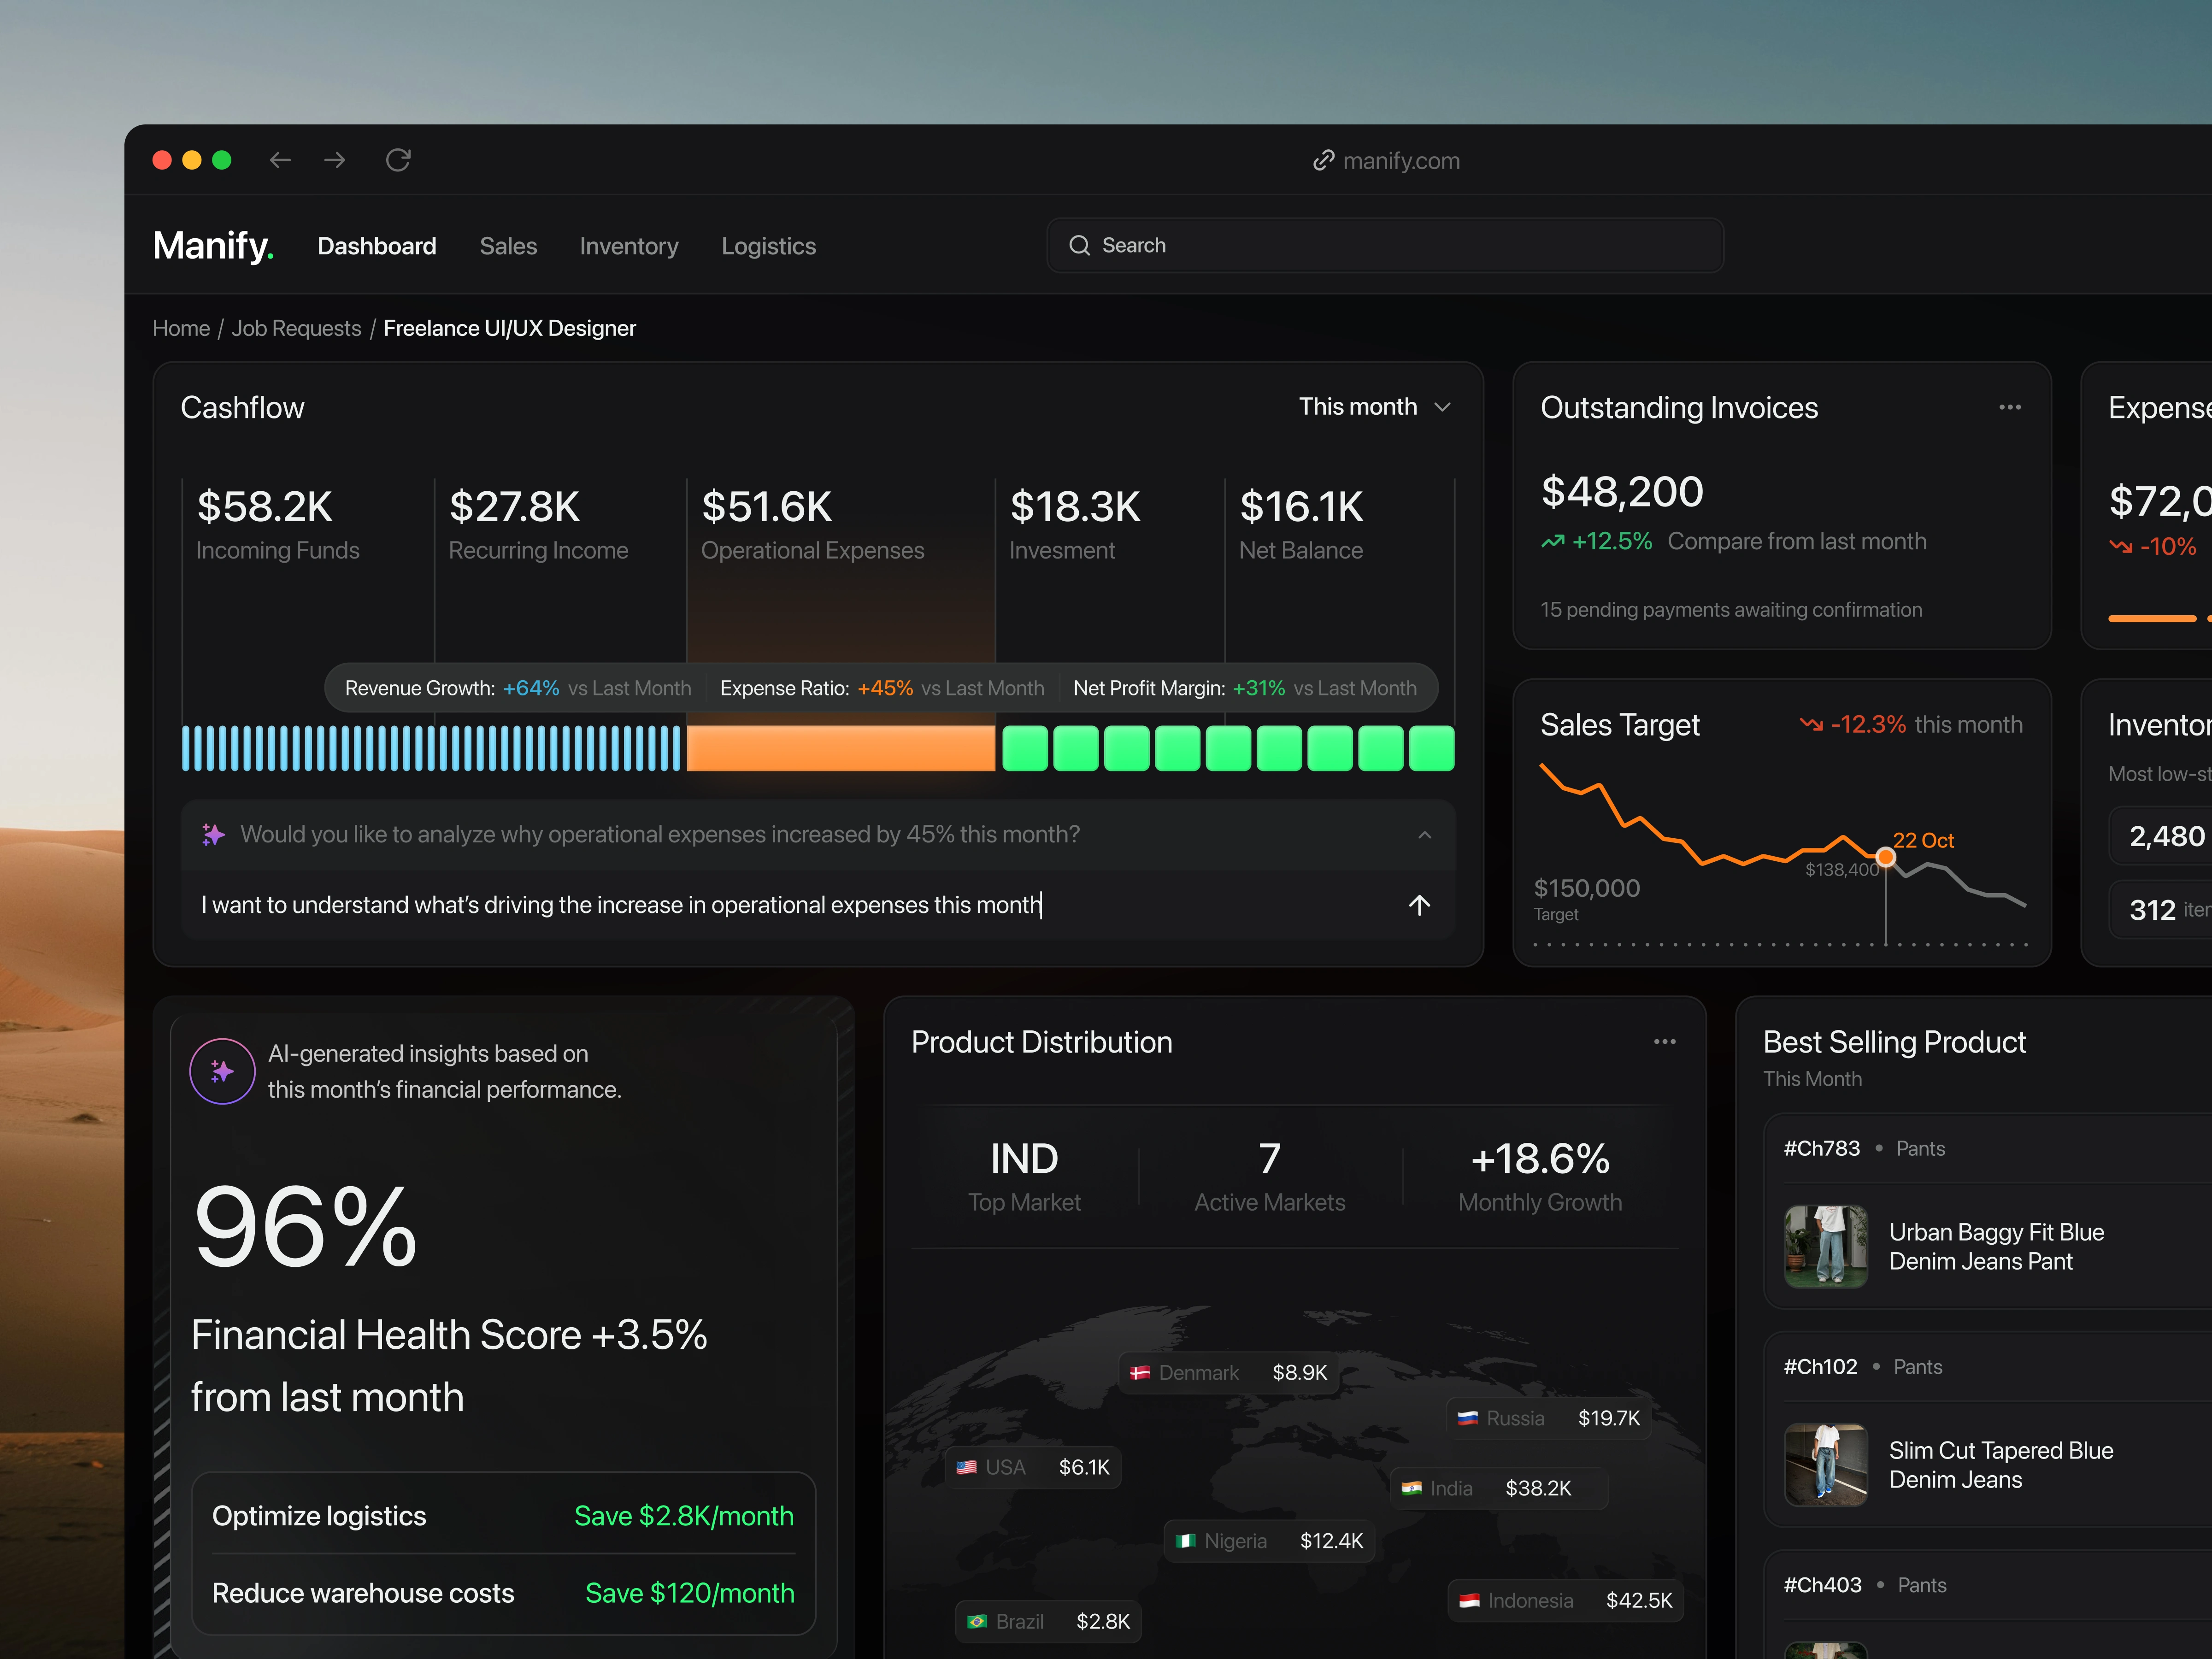Image resolution: width=2212 pixels, height=1659 pixels.
Task: Collapse the AI suggestion chevron
Action: [x=1424, y=835]
